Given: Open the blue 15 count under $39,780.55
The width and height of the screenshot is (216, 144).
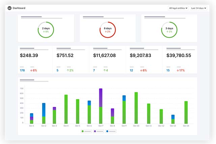Looking at the screenshot, I should click(x=168, y=70).
